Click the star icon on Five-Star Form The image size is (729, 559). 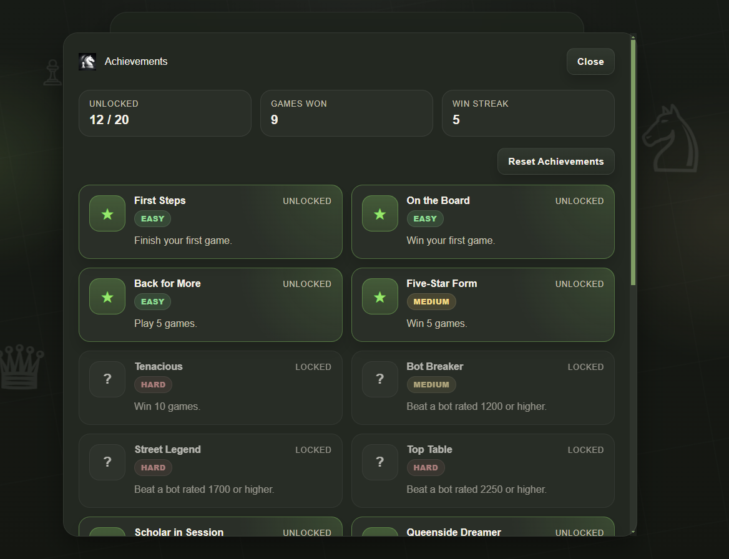(379, 296)
